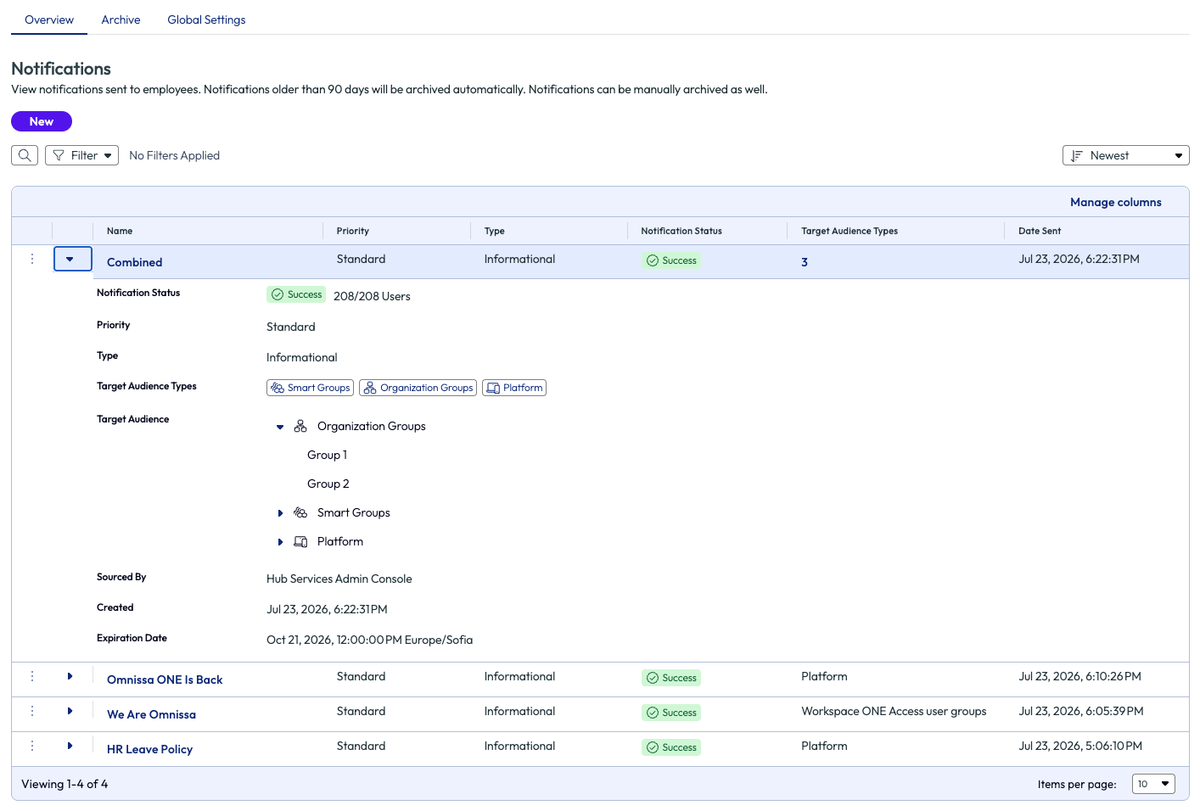Expand the We Are Omnissa row
Viewport: 1200px width, 811px height.
[x=70, y=711]
